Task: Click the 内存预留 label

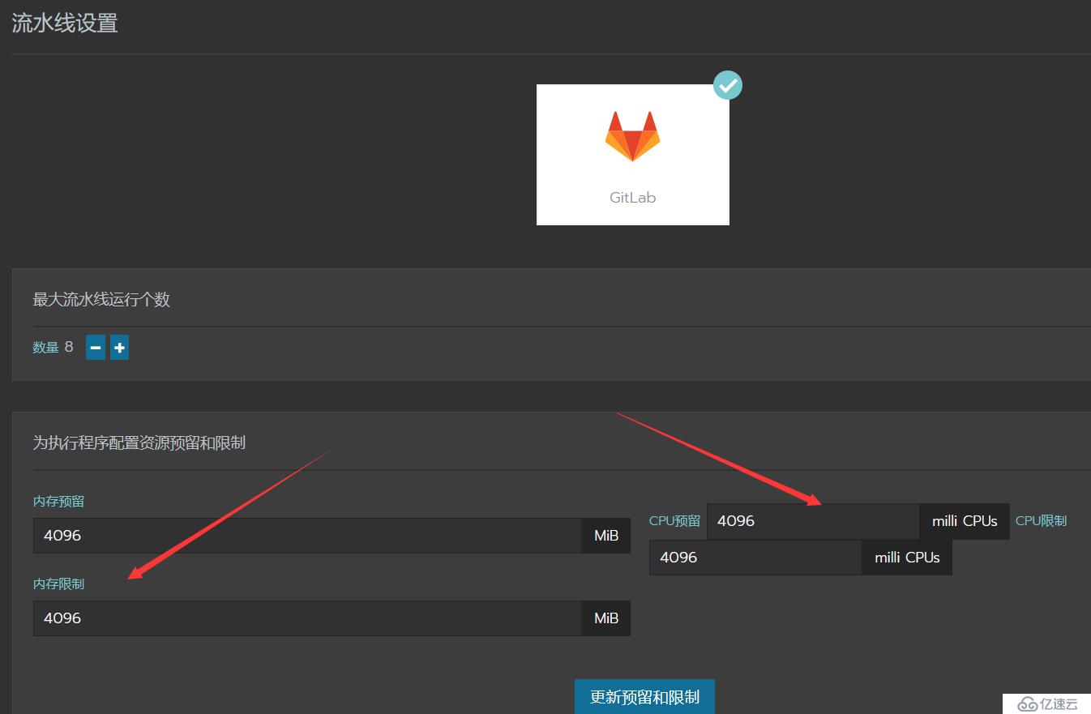Action: pos(58,502)
